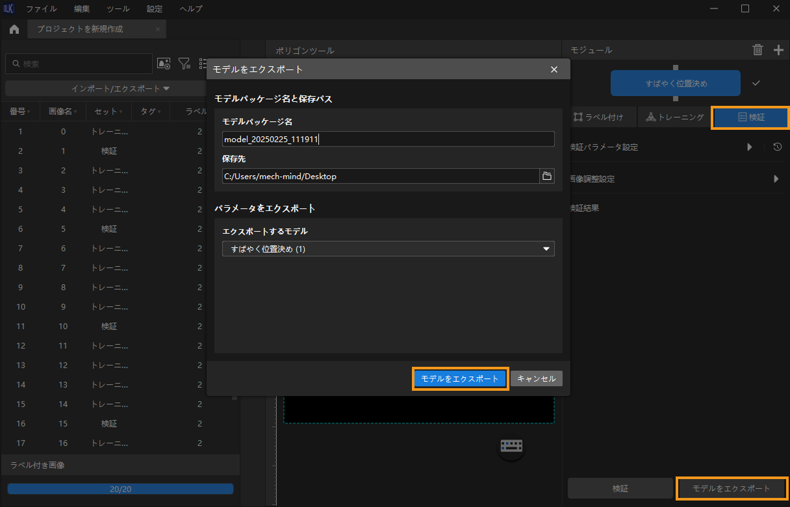Click the checkmark next to すばやく位置決め module

(x=756, y=83)
